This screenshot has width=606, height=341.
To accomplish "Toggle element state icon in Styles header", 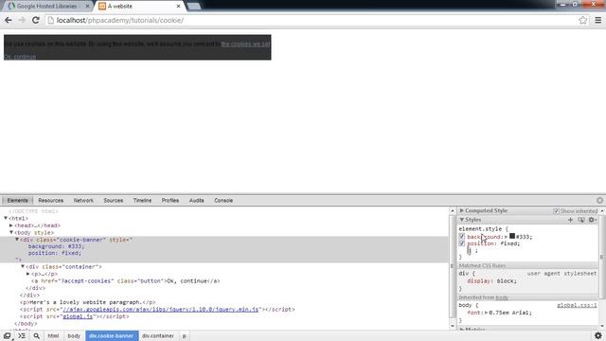I will tap(581, 220).
